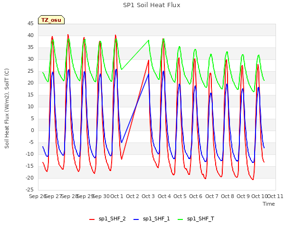304x228 pixels.
Task: Click the red sp1_SHF_2 legend swatch
Action: click(x=92, y=219)
